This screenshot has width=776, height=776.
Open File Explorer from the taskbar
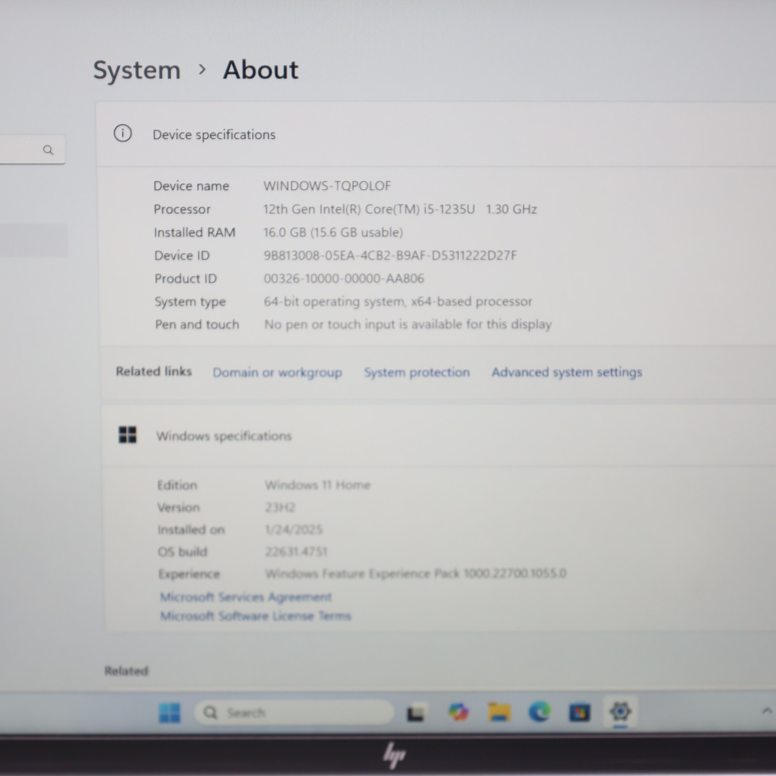point(499,712)
